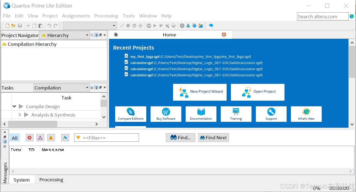The image size is (356, 192).
Task: Open Platform Designer toolbar icon
Action: click(200, 26)
